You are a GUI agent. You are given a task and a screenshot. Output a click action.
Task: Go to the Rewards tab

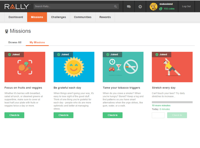click(x=105, y=17)
